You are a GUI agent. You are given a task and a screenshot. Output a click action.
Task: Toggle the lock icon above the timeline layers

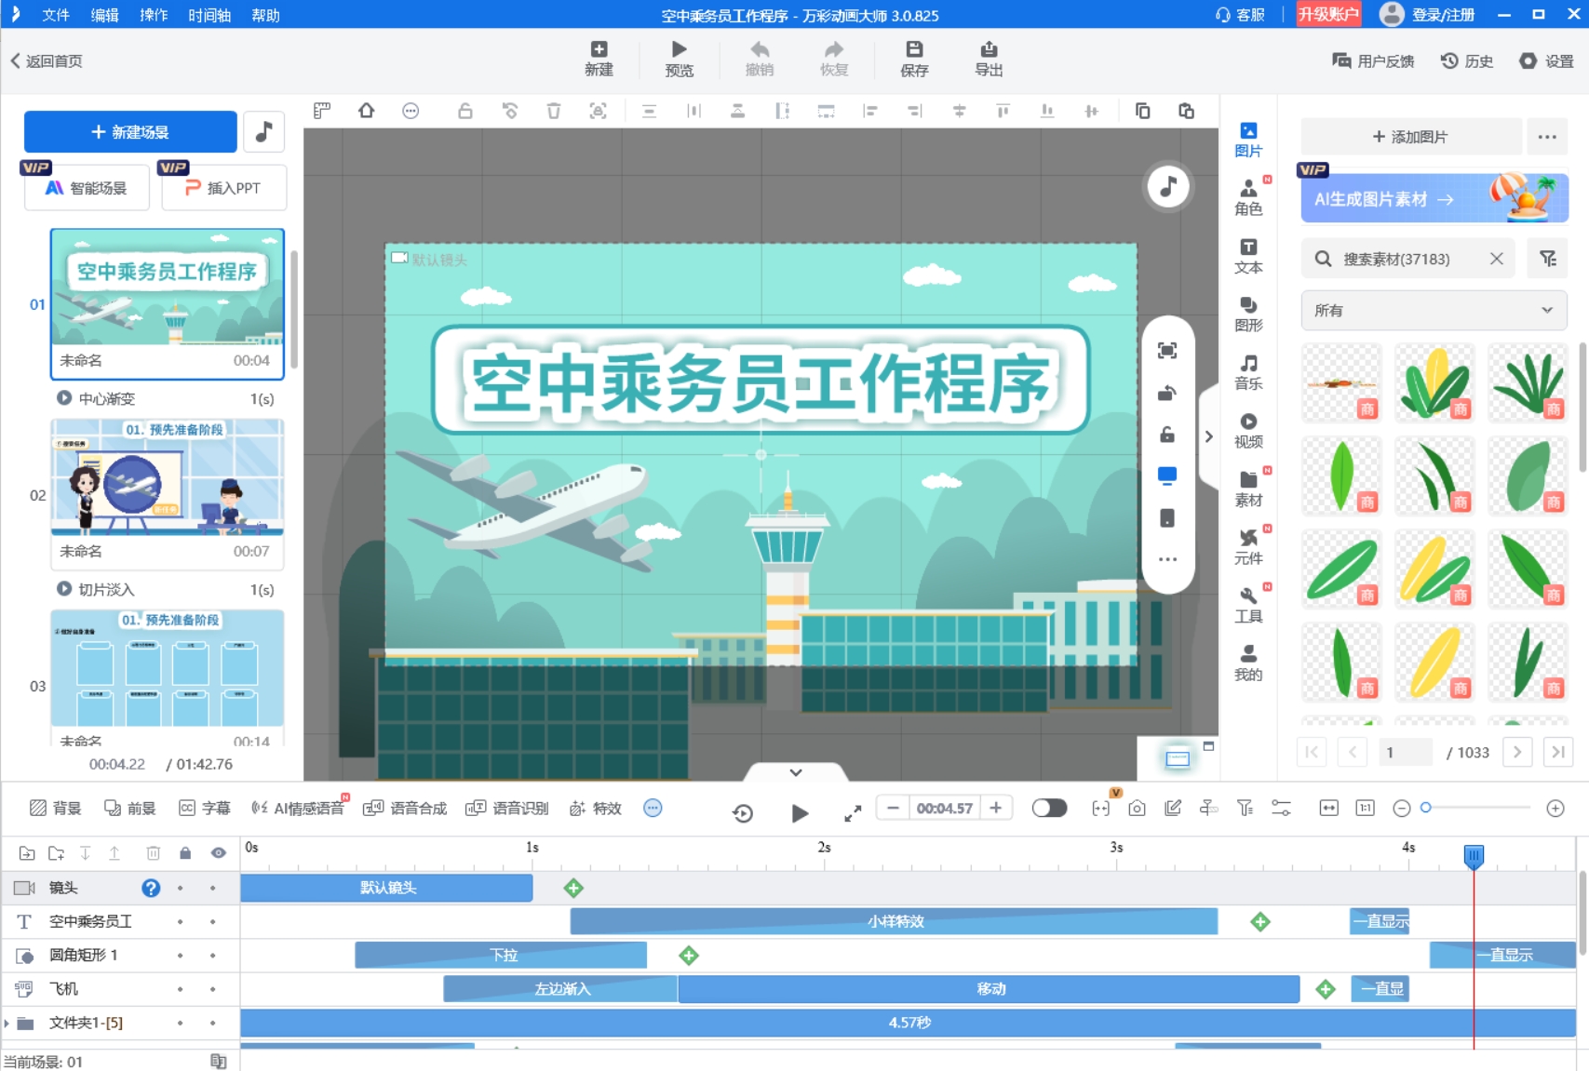(185, 852)
